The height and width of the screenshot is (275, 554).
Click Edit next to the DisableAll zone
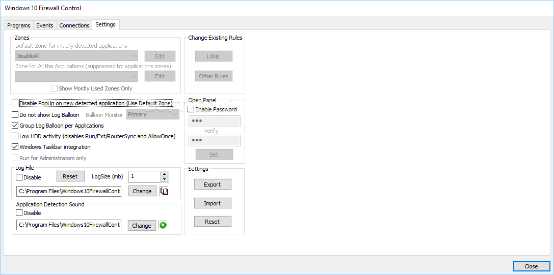coord(160,56)
